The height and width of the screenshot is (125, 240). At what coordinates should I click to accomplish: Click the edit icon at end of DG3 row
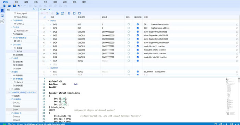tap(237, 39)
